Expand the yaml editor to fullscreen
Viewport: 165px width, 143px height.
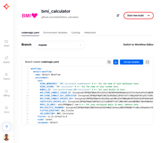(x=147, y=62)
